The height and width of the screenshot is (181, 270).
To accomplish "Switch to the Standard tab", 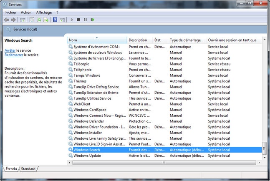I will click(x=28, y=169).
